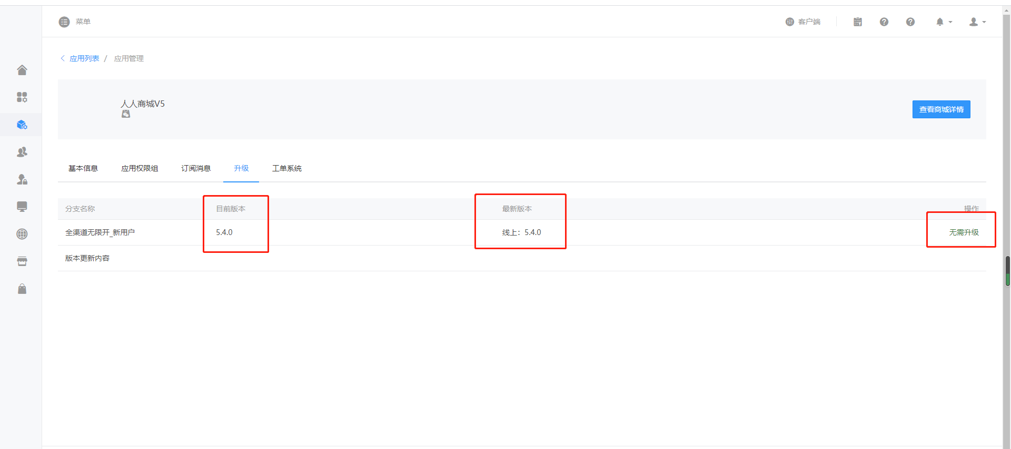The width and height of the screenshot is (1011, 449).
Task: Click the 查看商城详情 button
Action: click(x=941, y=109)
